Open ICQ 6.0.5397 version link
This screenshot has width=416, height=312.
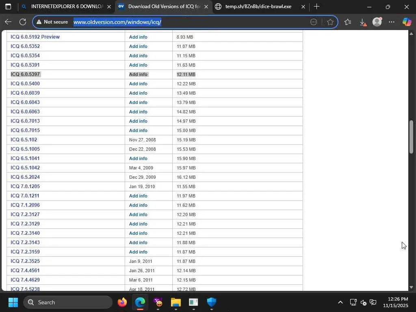coord(25,74)
